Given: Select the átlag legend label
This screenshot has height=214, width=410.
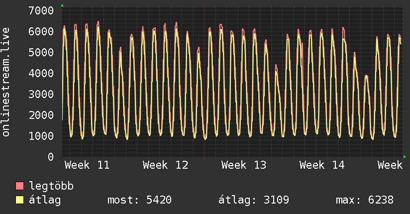Looking at the screenshot, I should coord(45,200).
